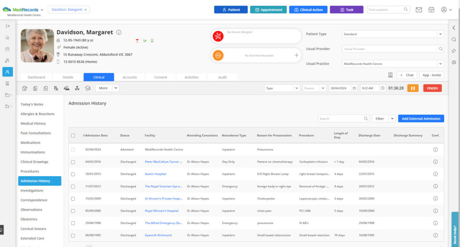Screen dimensions: 460x247
Task: Click Add External Admission button
Action: 420,119
